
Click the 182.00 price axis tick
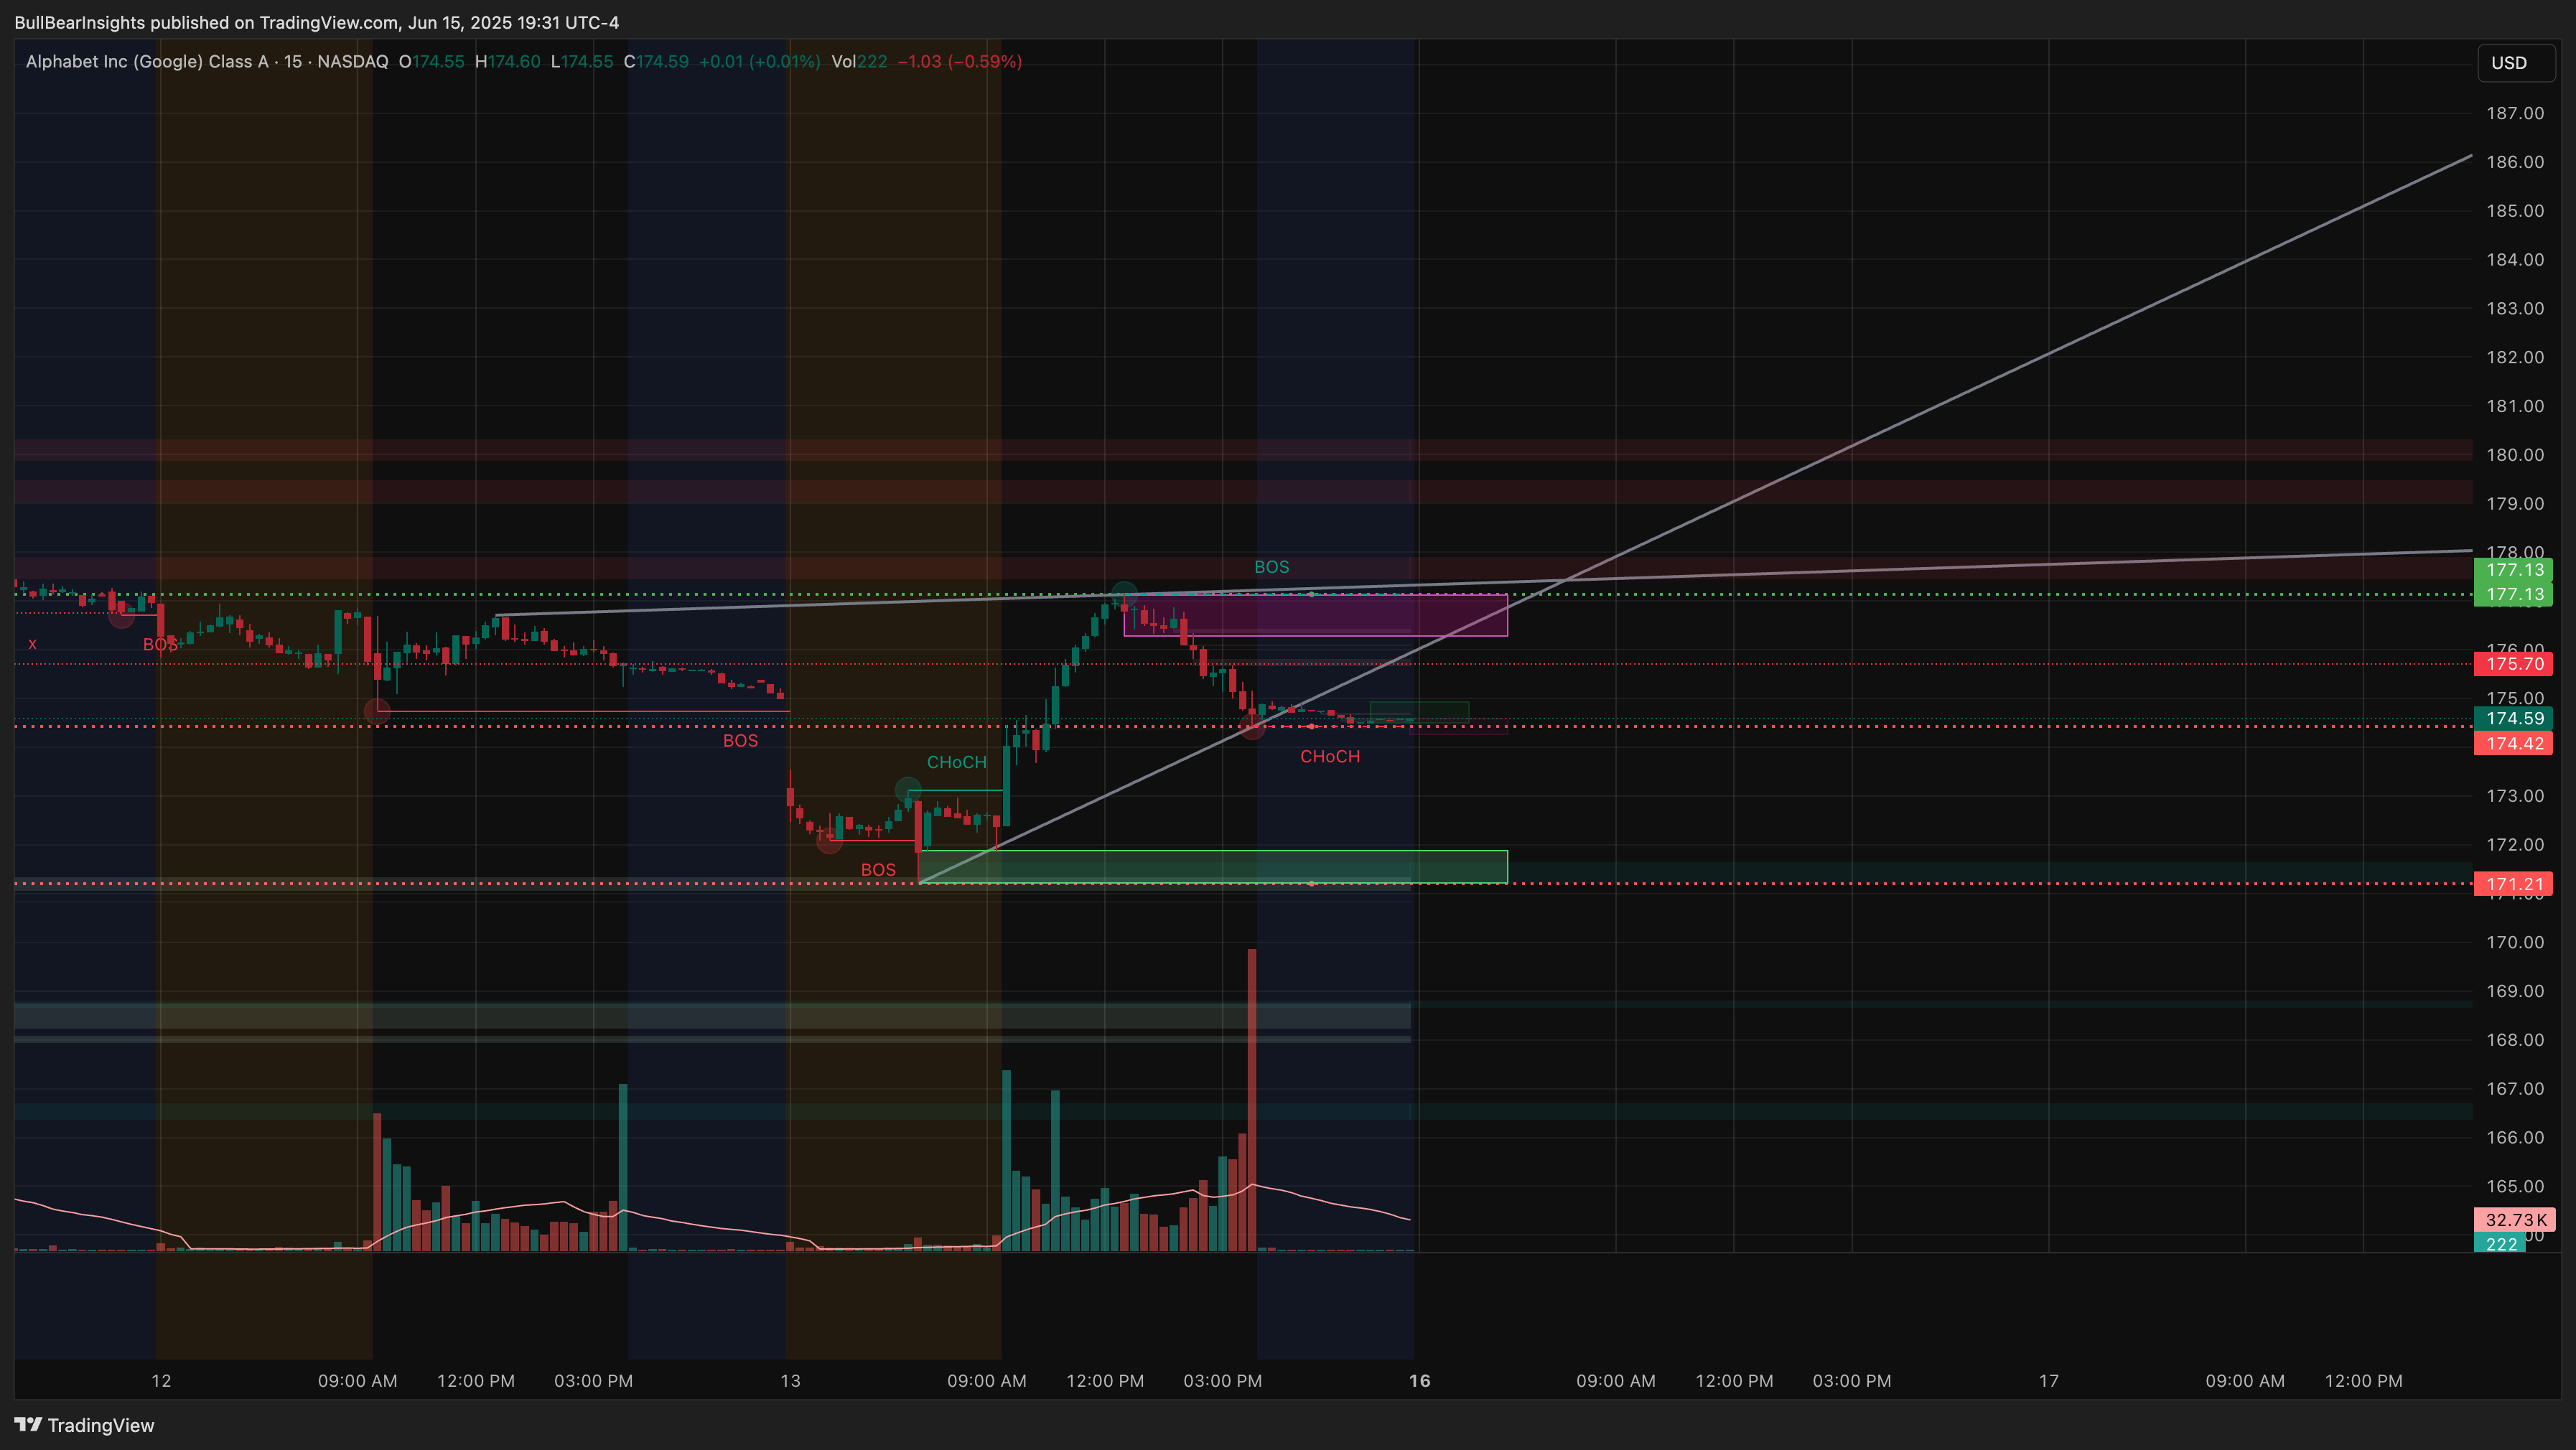pyautogui.click(x=2515, y=357)
